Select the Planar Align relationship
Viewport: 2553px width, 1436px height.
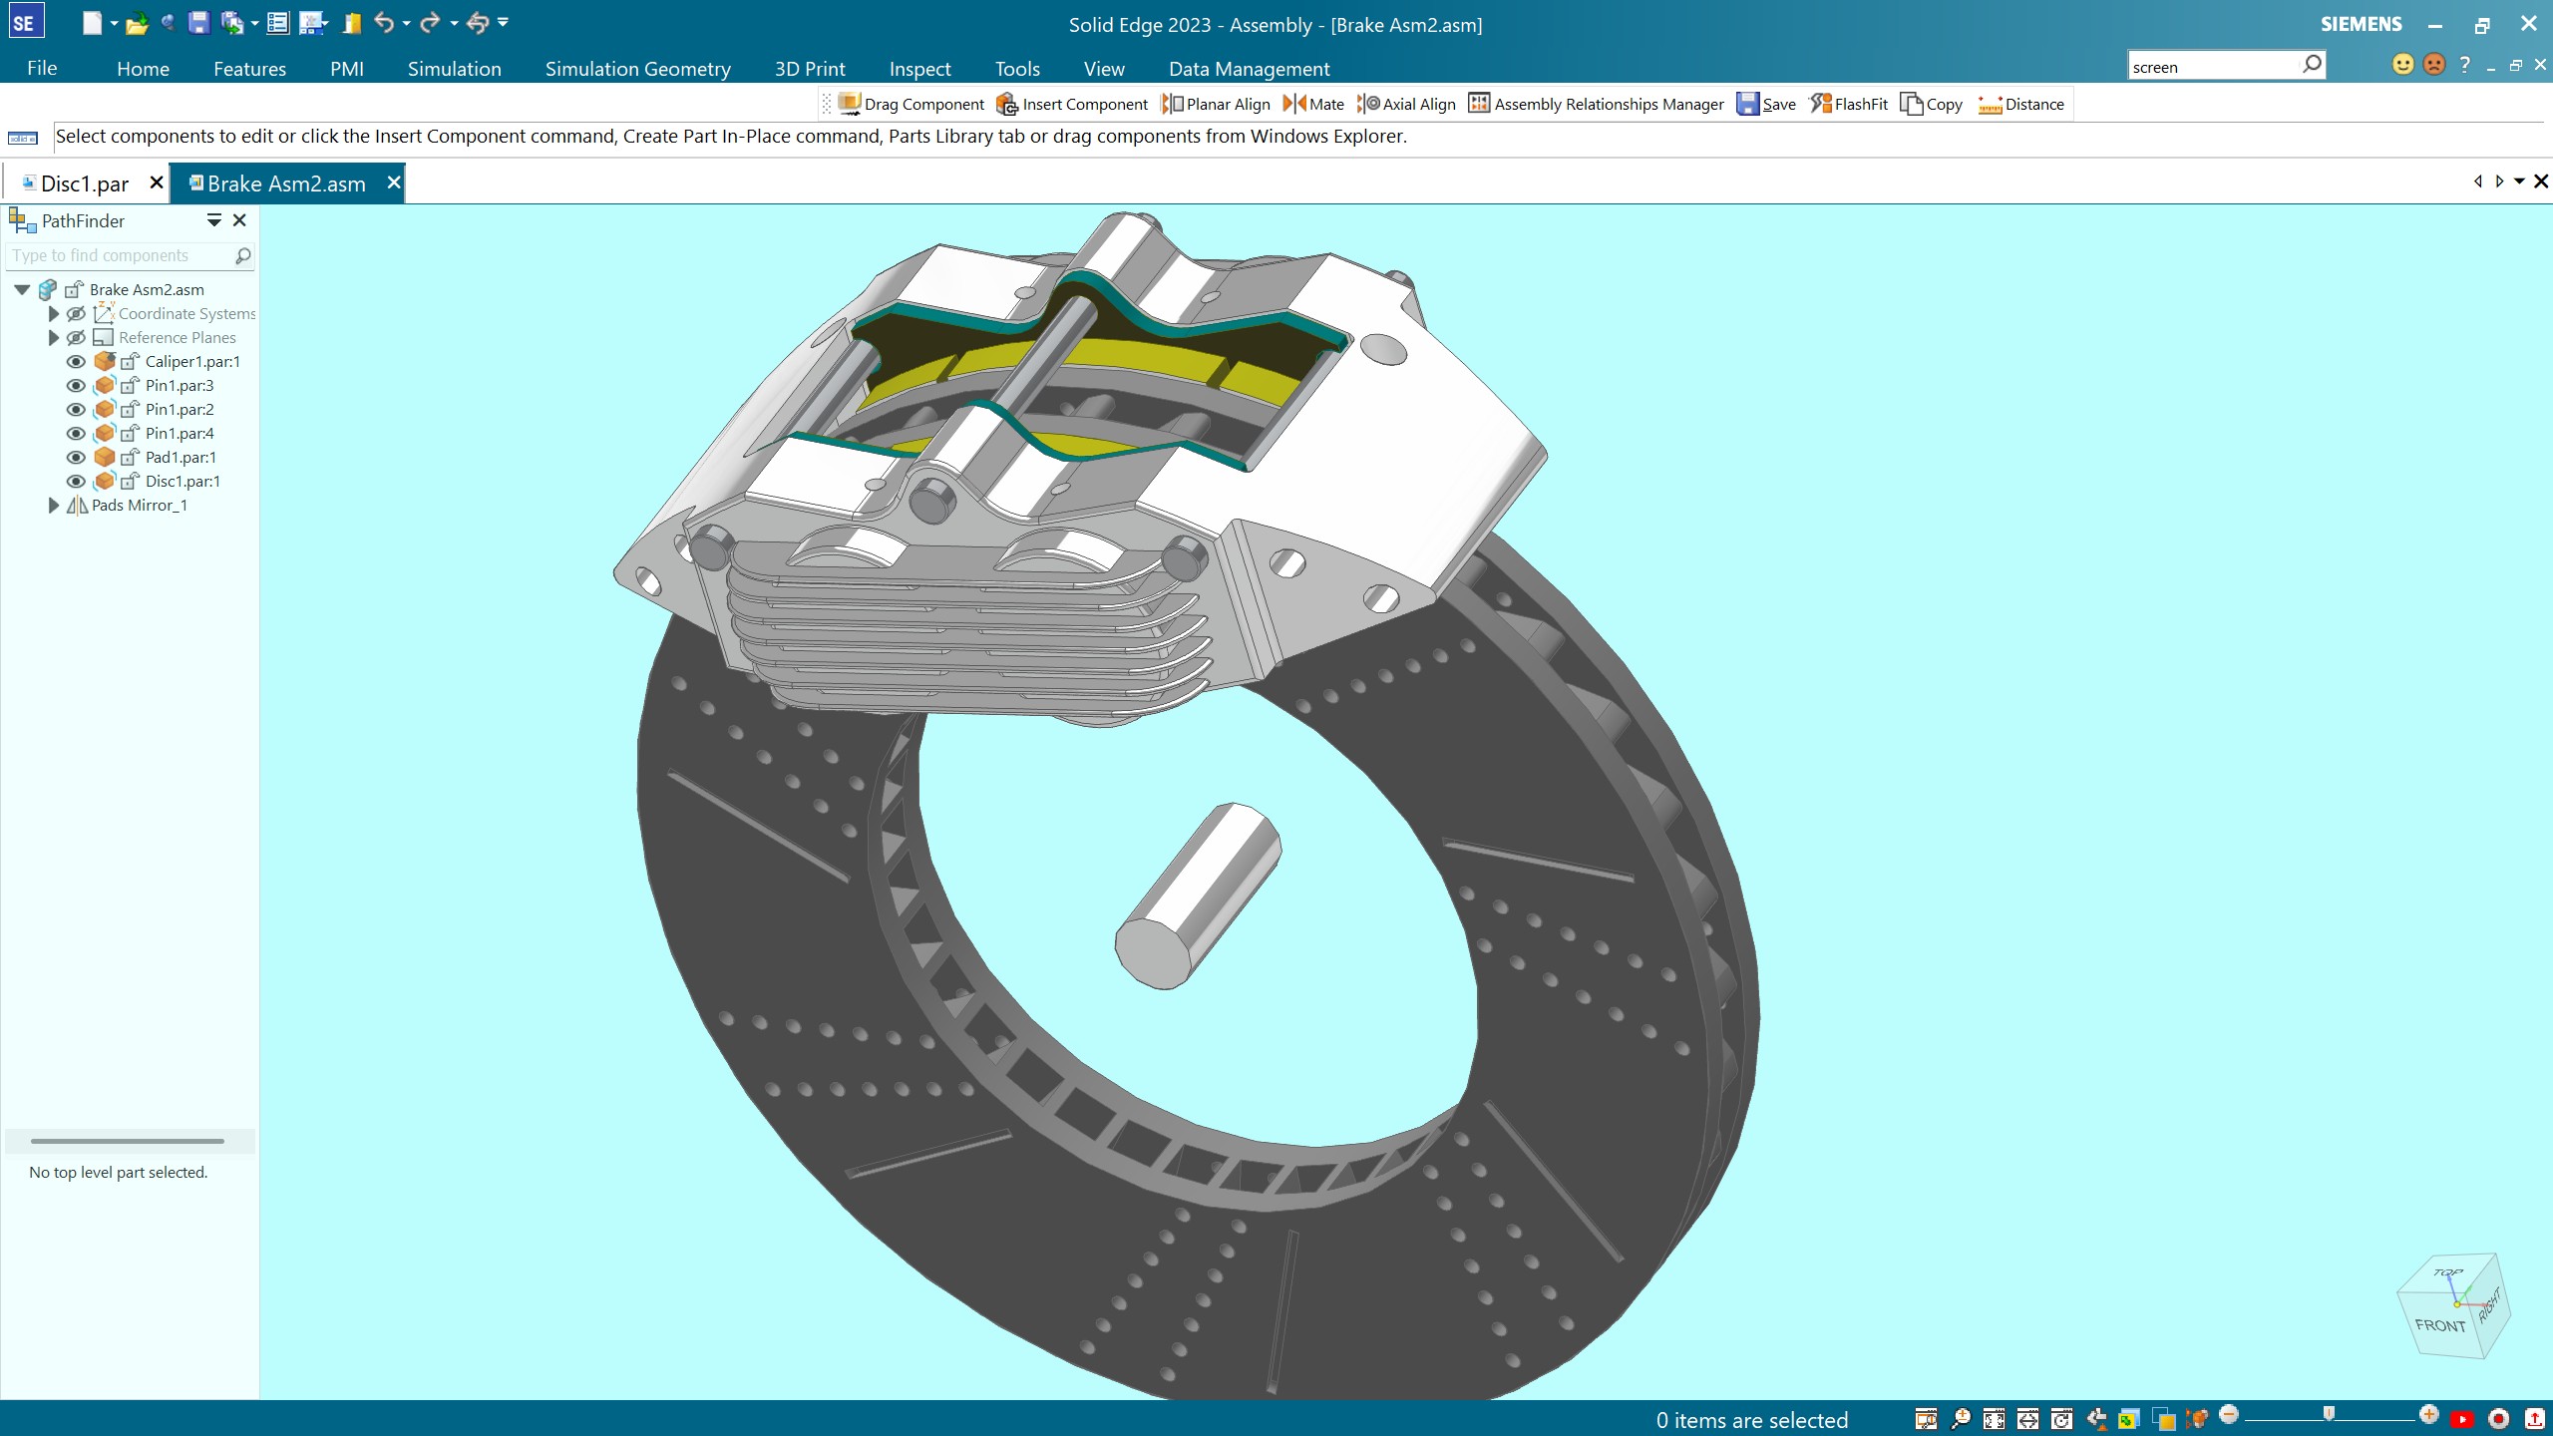pos(1217,104)
